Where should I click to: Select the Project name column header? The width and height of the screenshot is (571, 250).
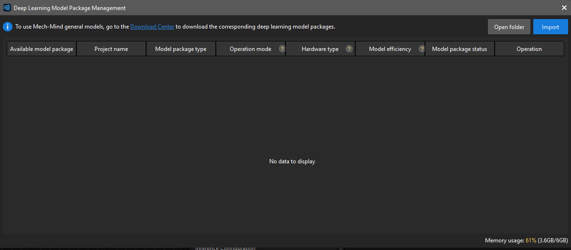111,49
